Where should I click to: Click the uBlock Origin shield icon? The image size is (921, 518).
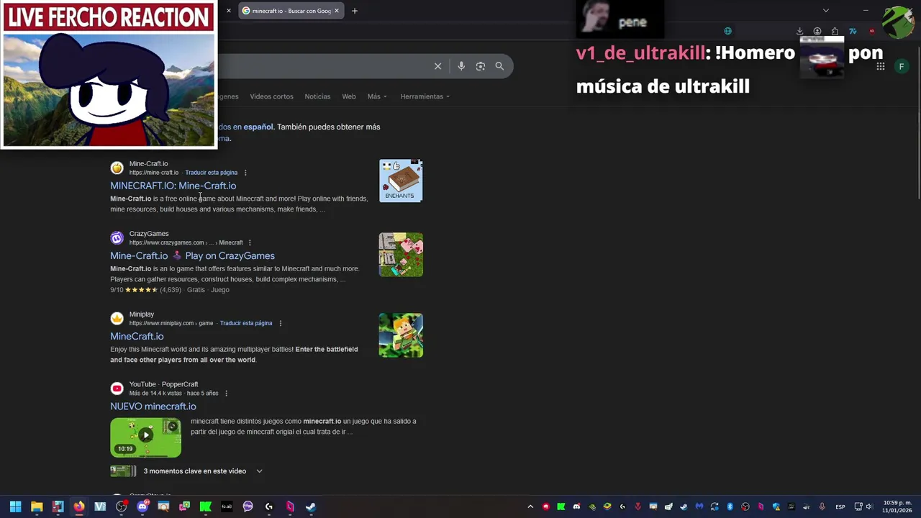(871, 31)
